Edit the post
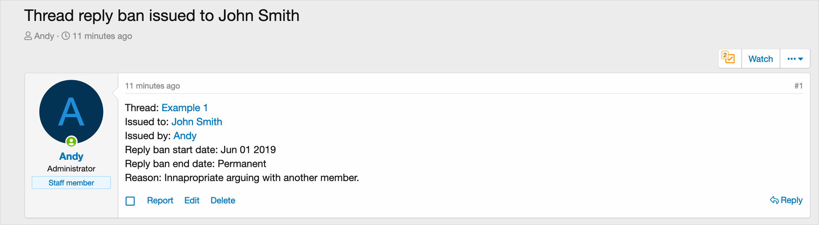This screenshot has height=225, width=819. [x=191, y=201]
